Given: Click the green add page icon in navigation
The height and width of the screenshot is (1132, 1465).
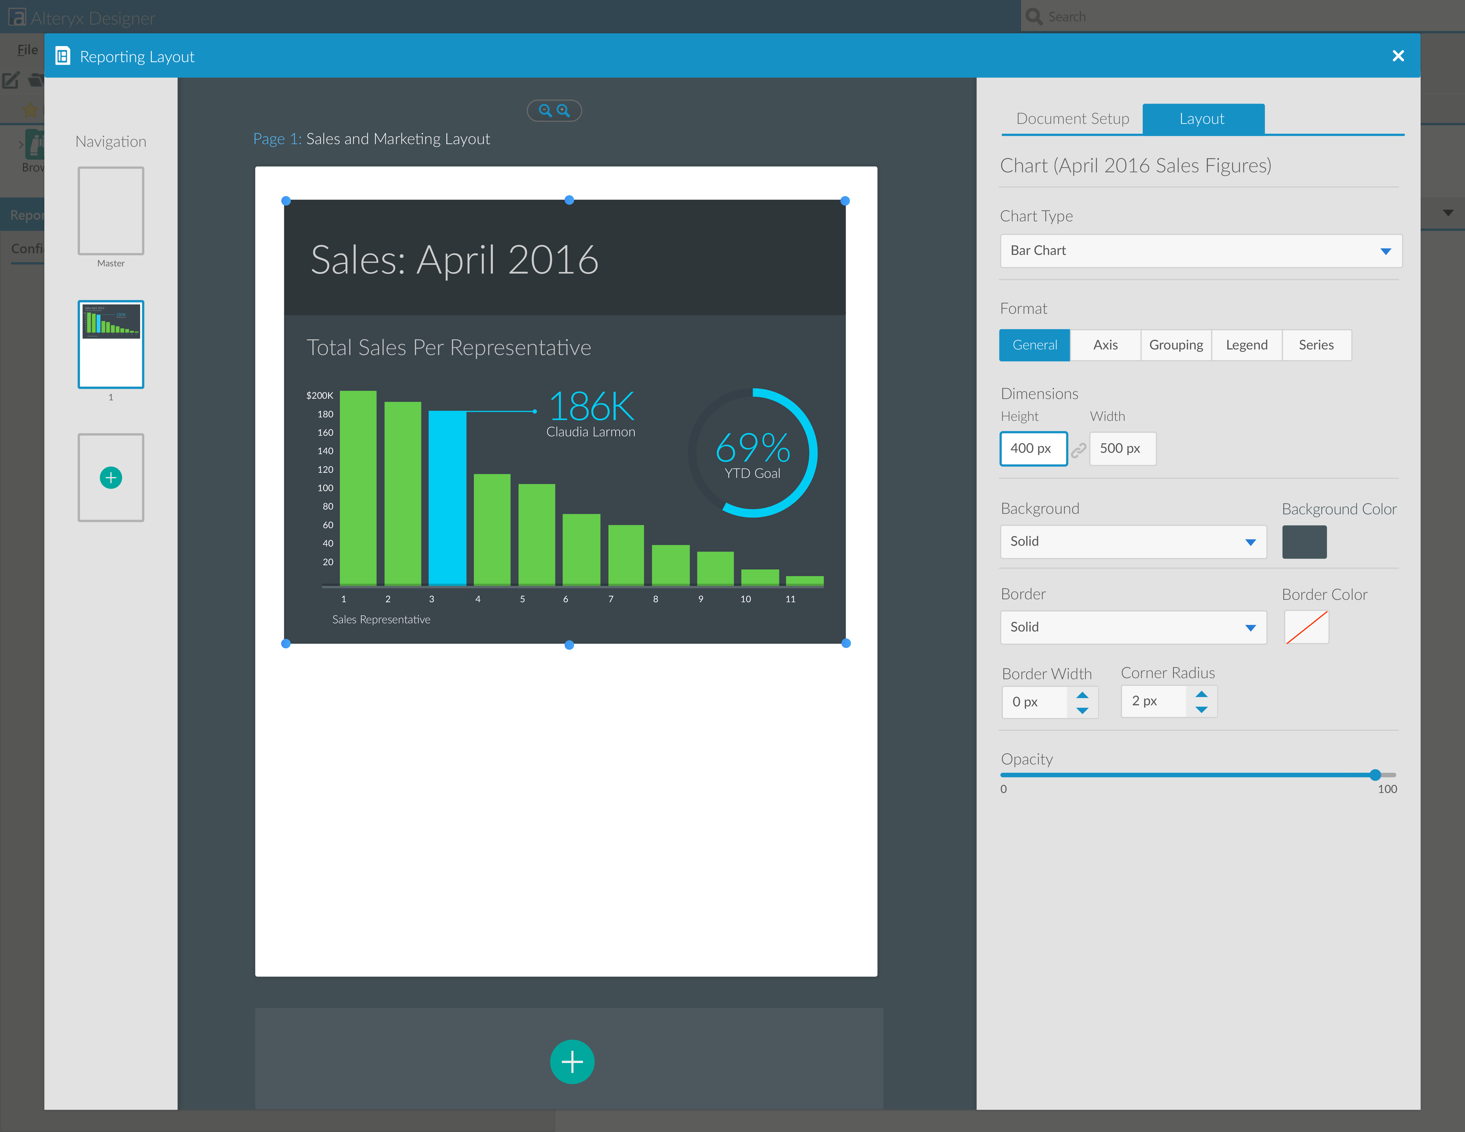Looking at the screenshot, I should click(111, 478).
